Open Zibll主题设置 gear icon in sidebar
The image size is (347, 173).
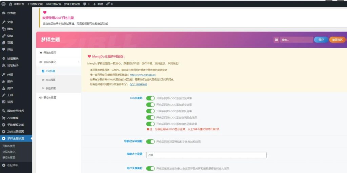(3, 132)
